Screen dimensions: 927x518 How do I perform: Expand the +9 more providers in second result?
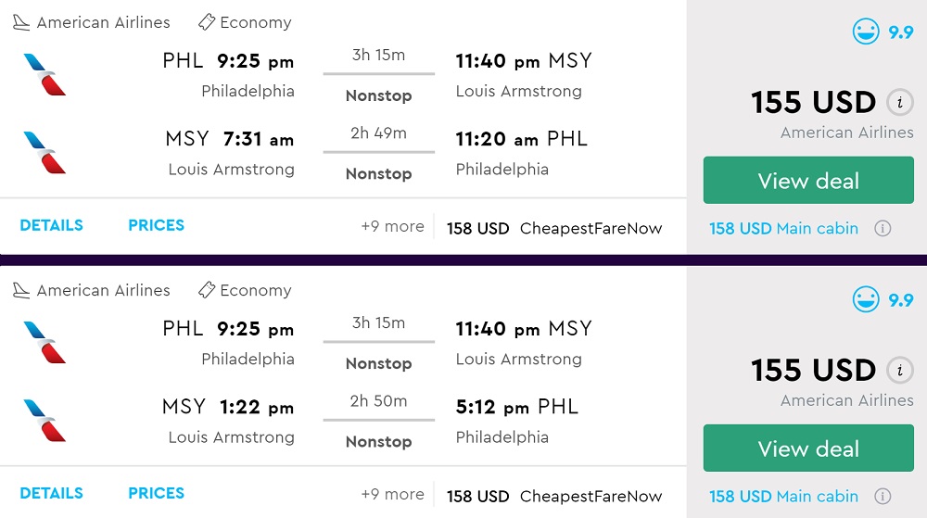[392, 495]
